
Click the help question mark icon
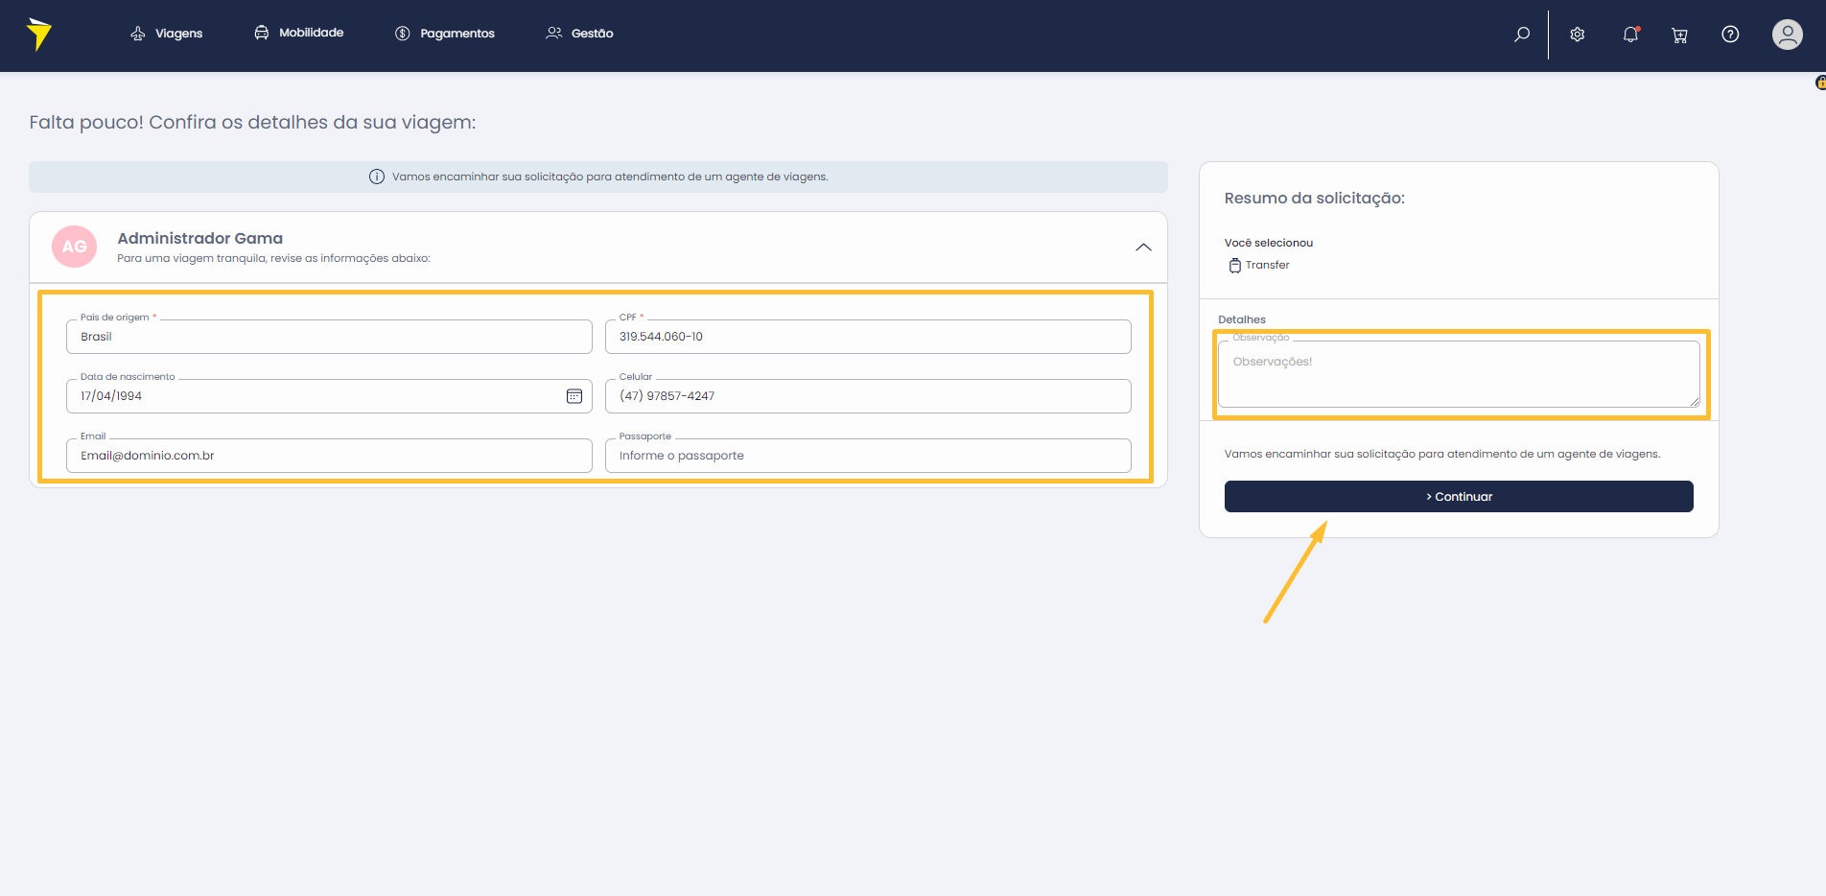tap(1730, 35)
